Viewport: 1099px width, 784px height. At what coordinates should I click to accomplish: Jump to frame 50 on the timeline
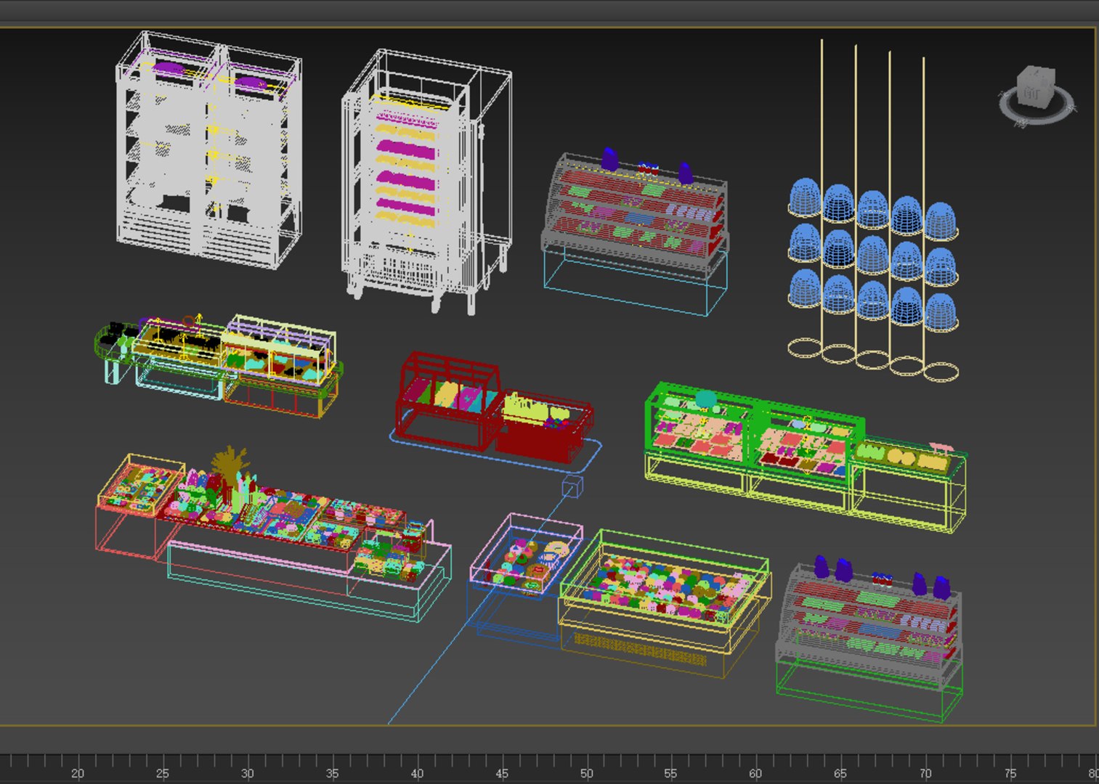586,772
